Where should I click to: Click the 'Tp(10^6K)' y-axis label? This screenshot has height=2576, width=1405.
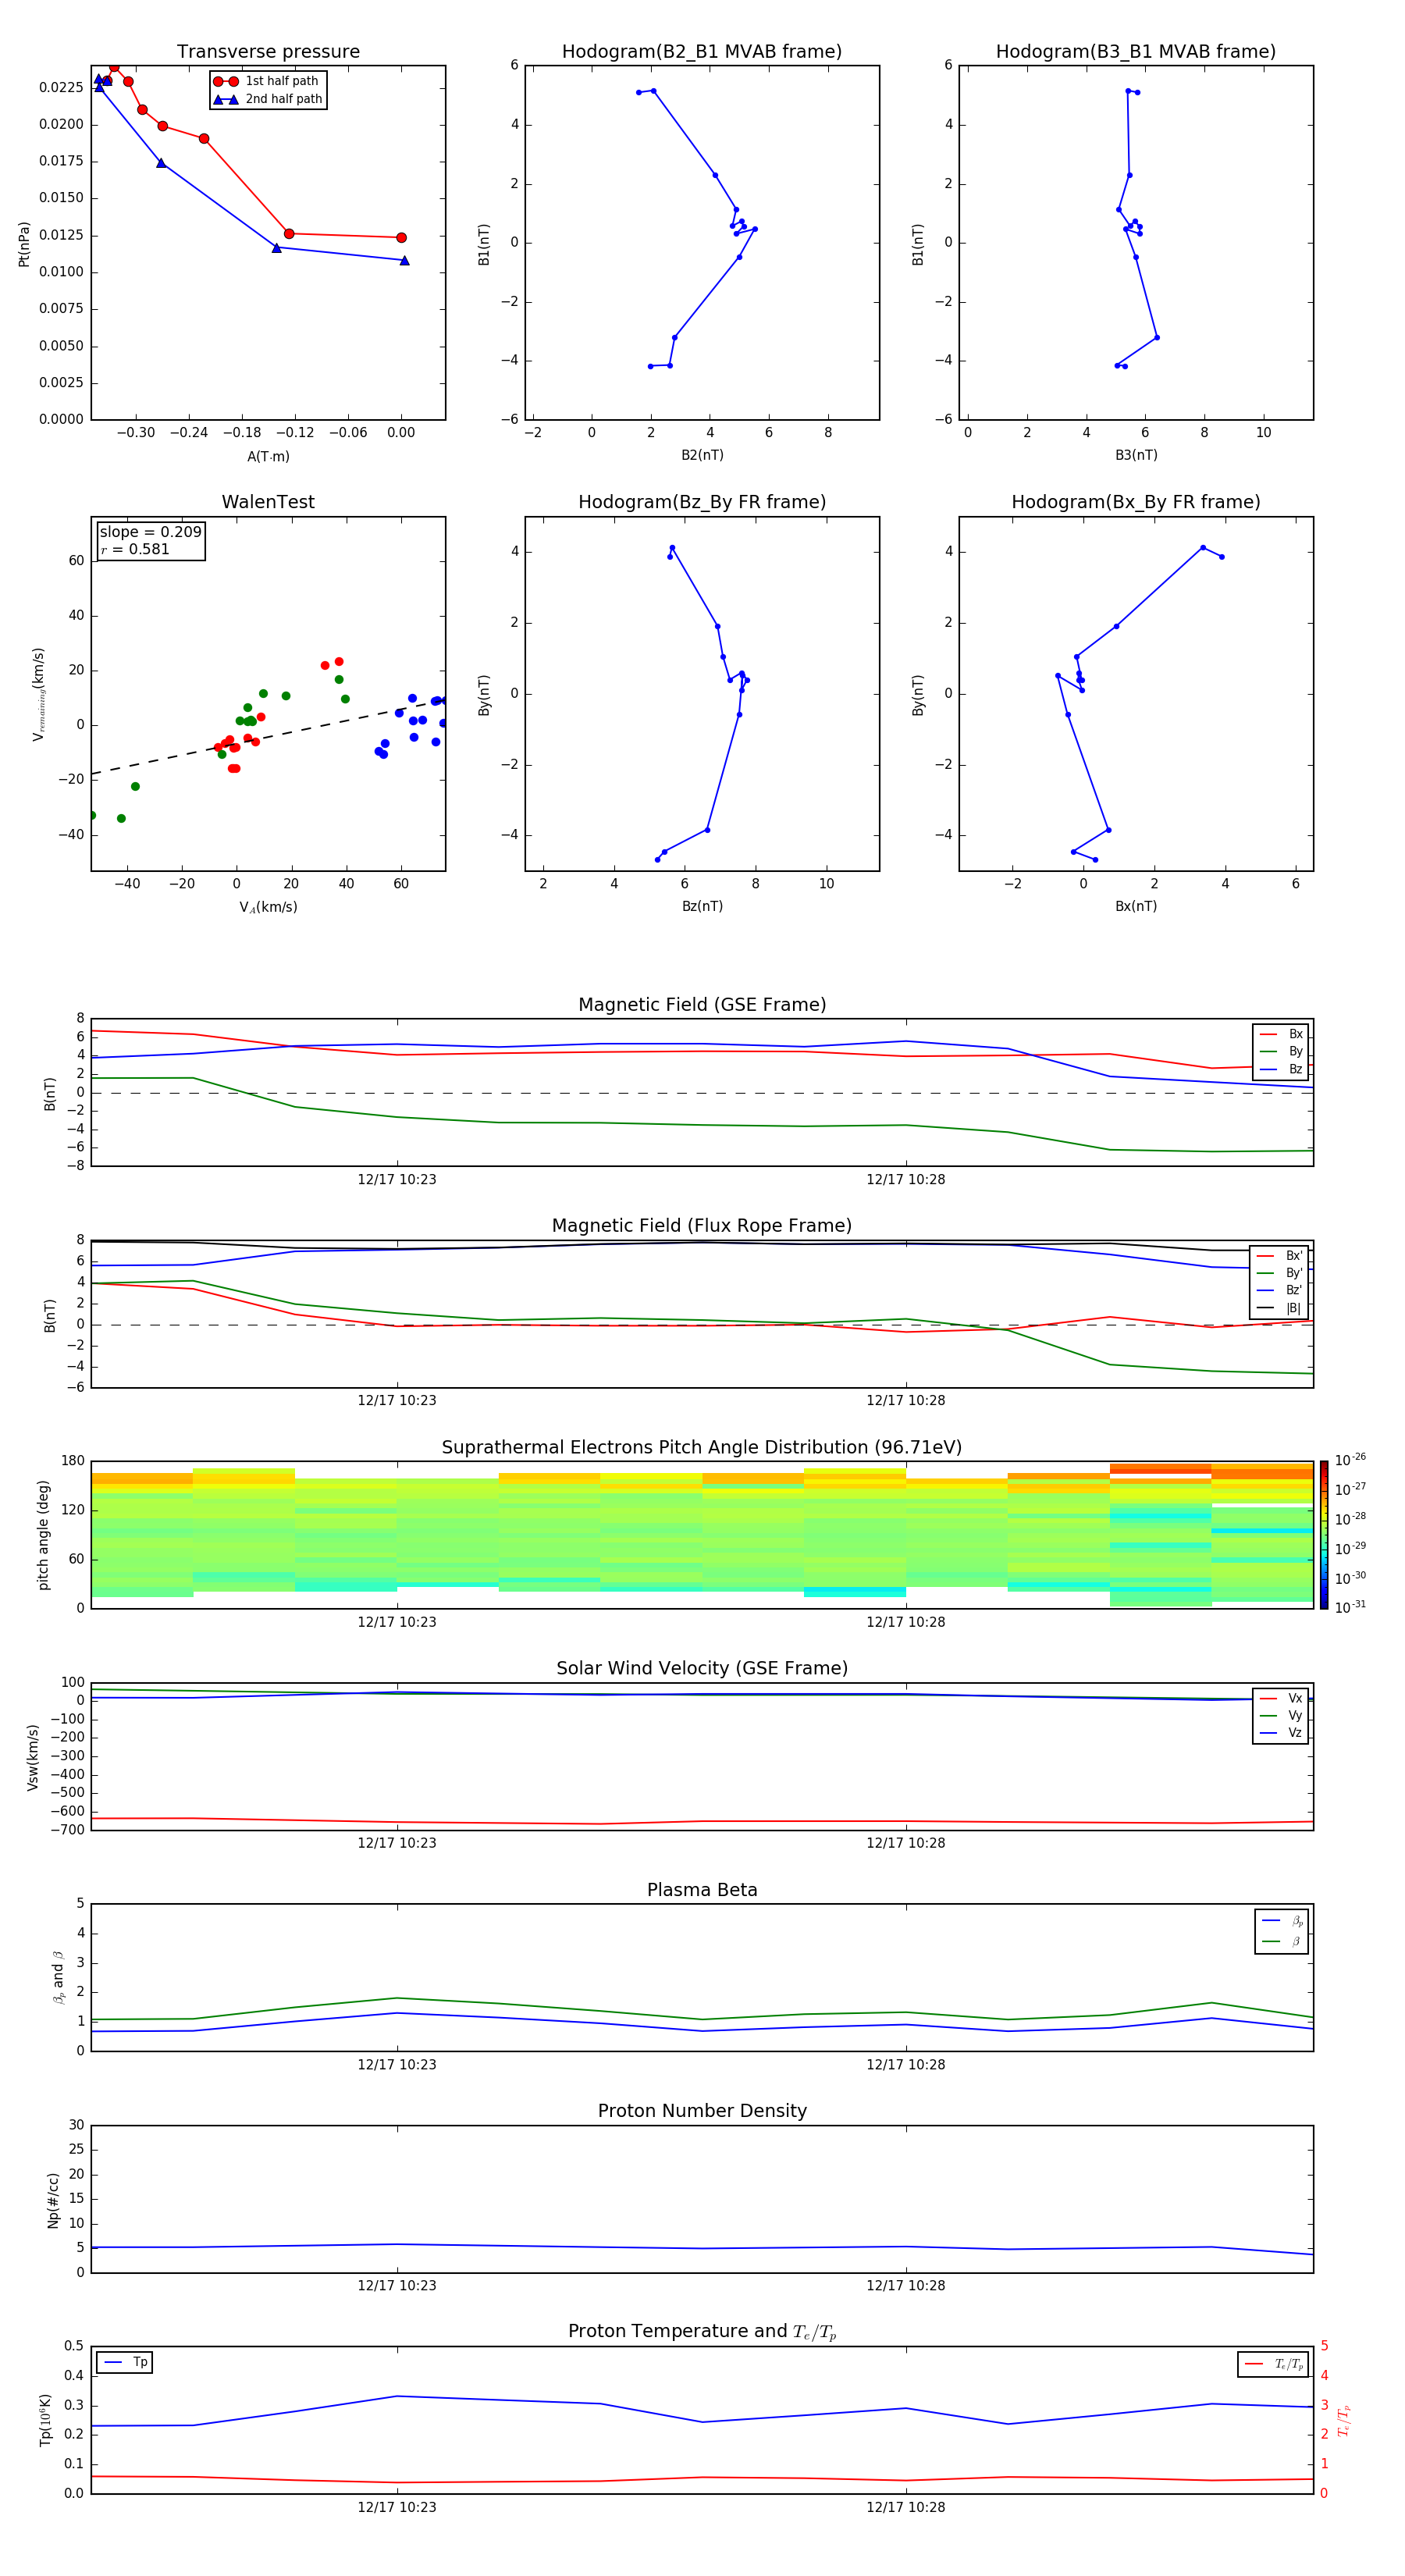[x=45, y=2420]
